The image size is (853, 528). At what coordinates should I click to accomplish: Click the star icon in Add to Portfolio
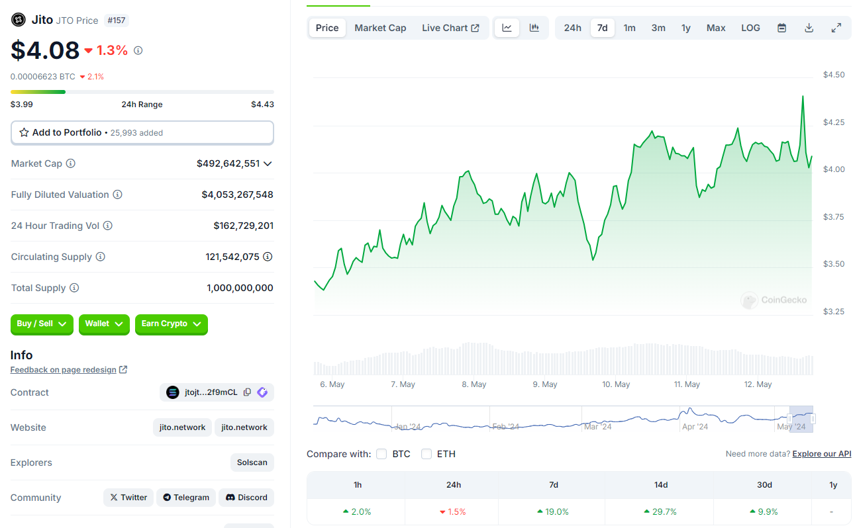tap(25, 132)
